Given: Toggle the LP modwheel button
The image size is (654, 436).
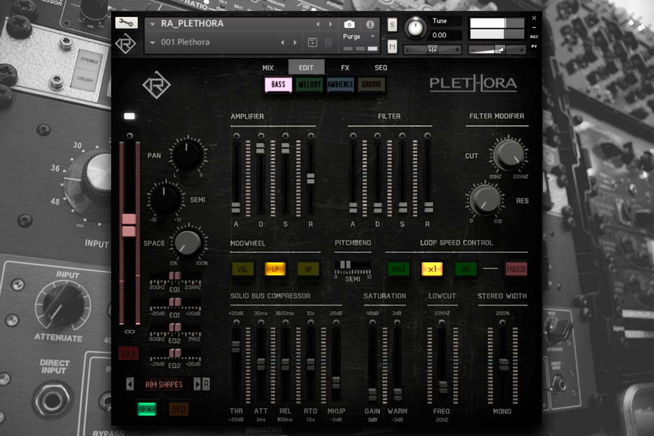Looking at the screenshot, I should tap(275, 269).
